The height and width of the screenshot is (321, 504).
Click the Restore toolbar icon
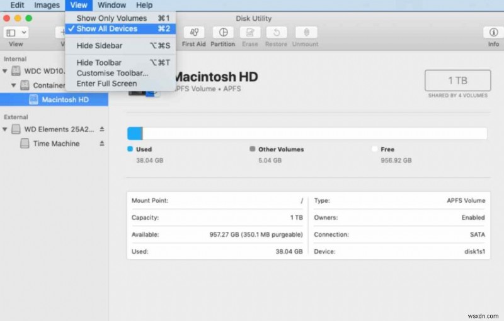[x=276, y=33]
